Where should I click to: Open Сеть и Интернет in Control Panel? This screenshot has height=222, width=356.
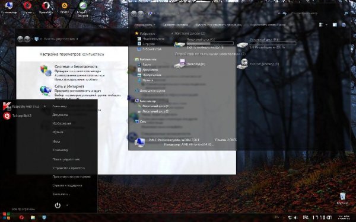point(69,86)
